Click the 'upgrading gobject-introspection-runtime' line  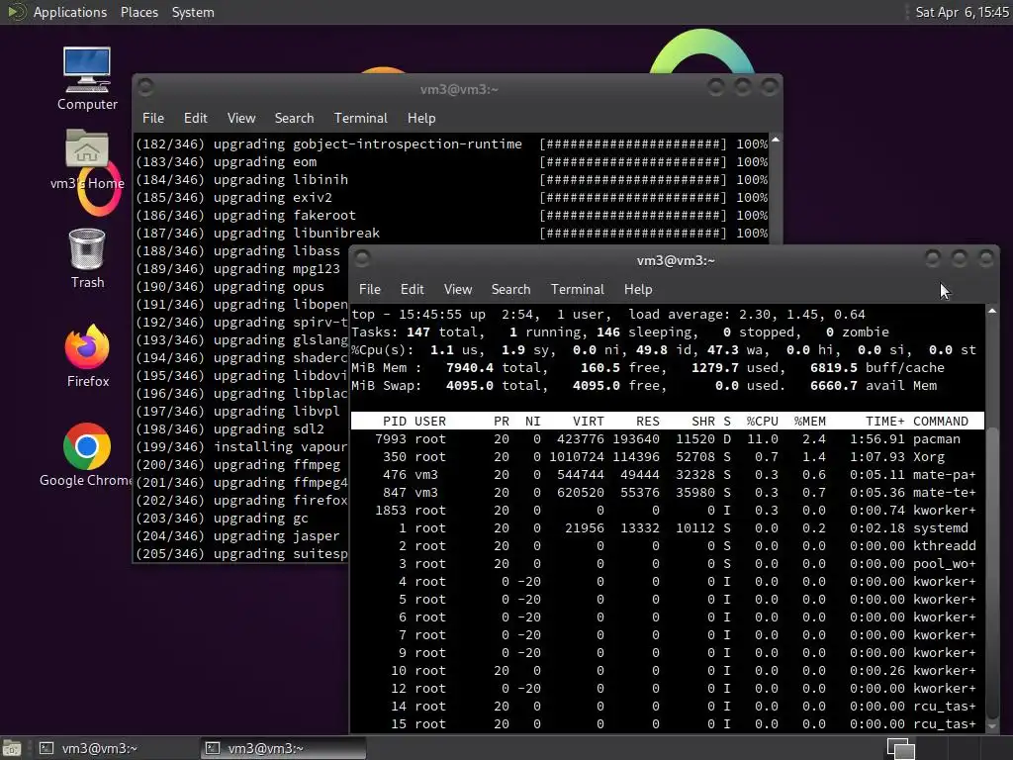point(451,144)
